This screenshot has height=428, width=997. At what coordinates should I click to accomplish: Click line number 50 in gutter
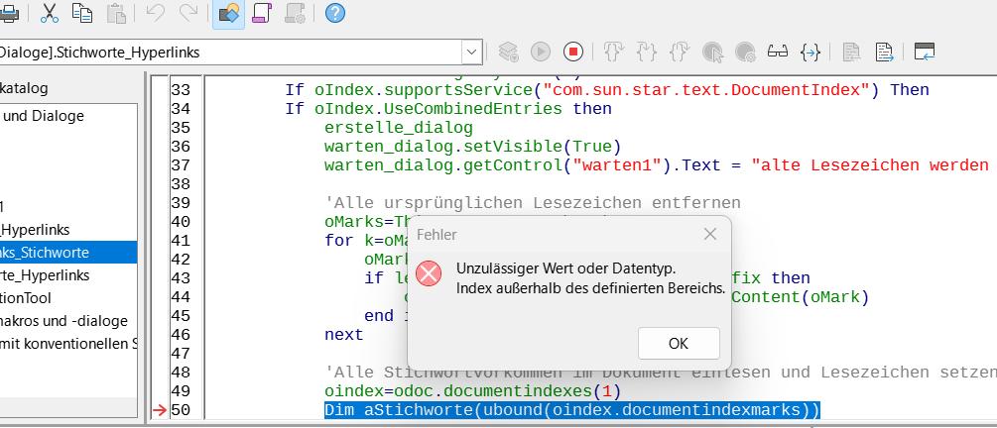[x=180, y=410]
